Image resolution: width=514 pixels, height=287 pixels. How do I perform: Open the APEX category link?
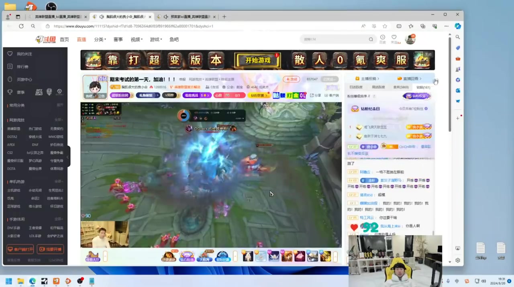click(11, 145)
